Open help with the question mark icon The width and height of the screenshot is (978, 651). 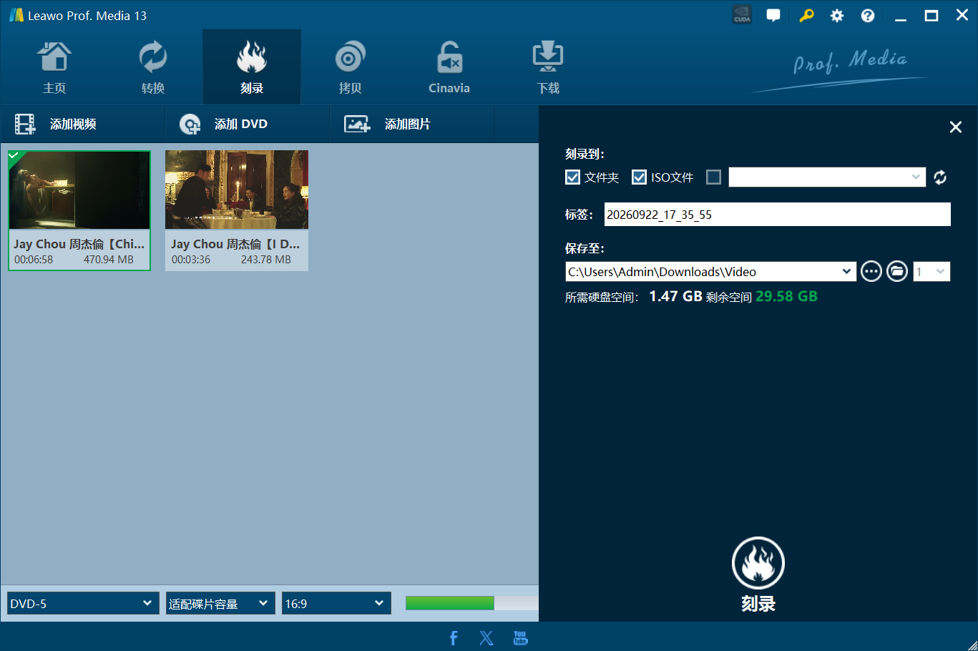point(868,16)
